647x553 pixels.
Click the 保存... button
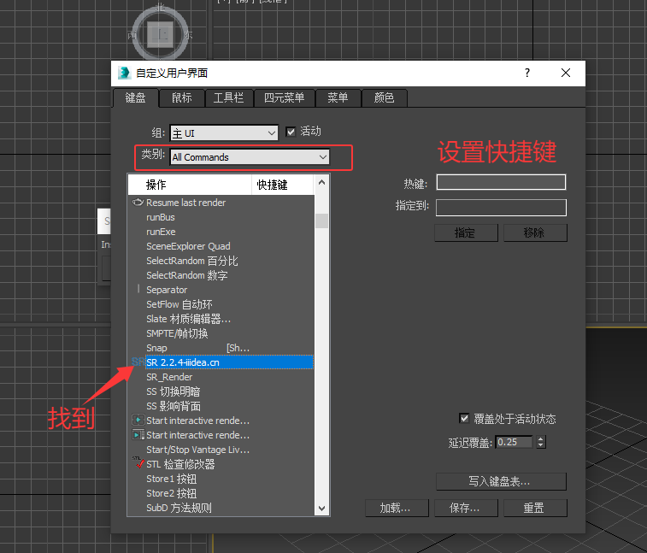click(466, 508)
